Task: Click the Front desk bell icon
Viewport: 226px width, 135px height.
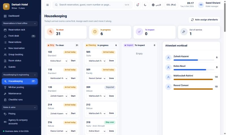Action: click(x=5, y=36)
